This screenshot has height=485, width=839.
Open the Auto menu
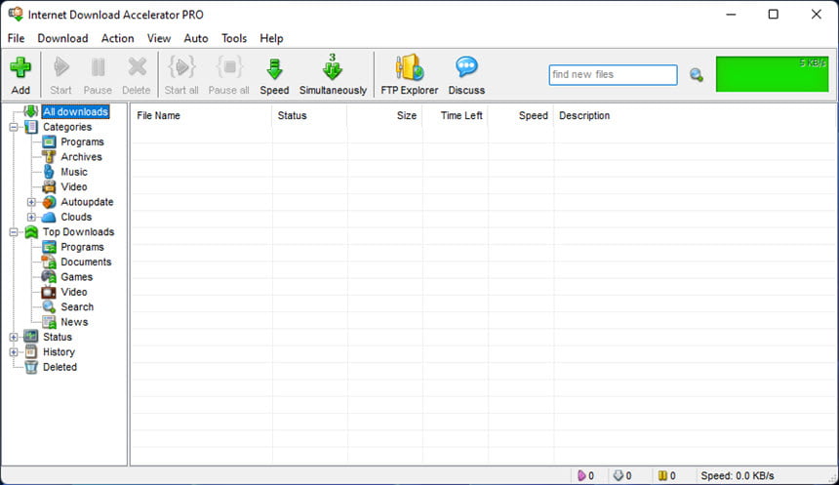pos(196,38)
